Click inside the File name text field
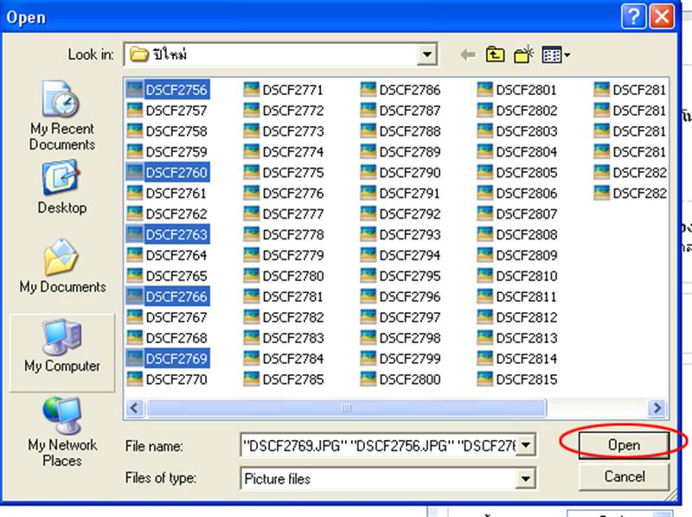 379,446
